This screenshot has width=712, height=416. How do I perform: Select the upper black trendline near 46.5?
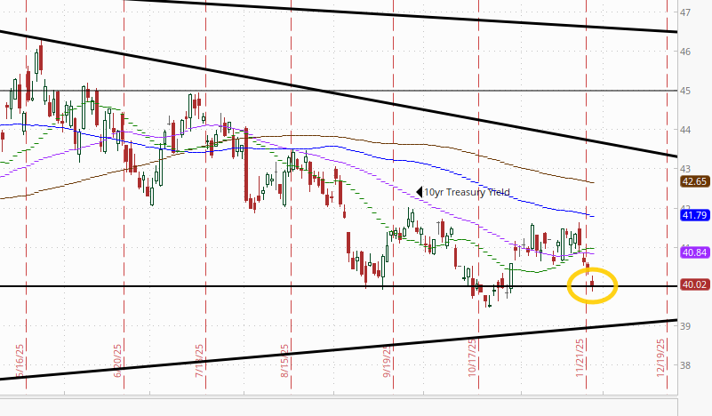coord(400,15)
